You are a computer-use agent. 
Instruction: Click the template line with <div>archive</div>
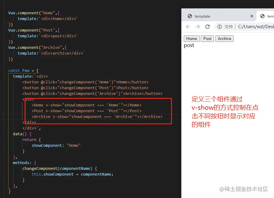[x=51, y=53]
